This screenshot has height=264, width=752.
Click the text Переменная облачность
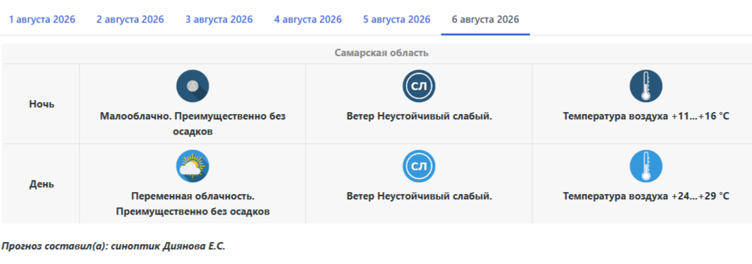point(193,197)
